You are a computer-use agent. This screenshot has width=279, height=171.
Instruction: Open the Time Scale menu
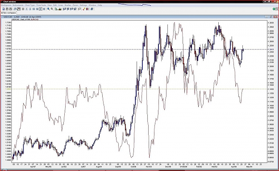(x=41, y=5)
